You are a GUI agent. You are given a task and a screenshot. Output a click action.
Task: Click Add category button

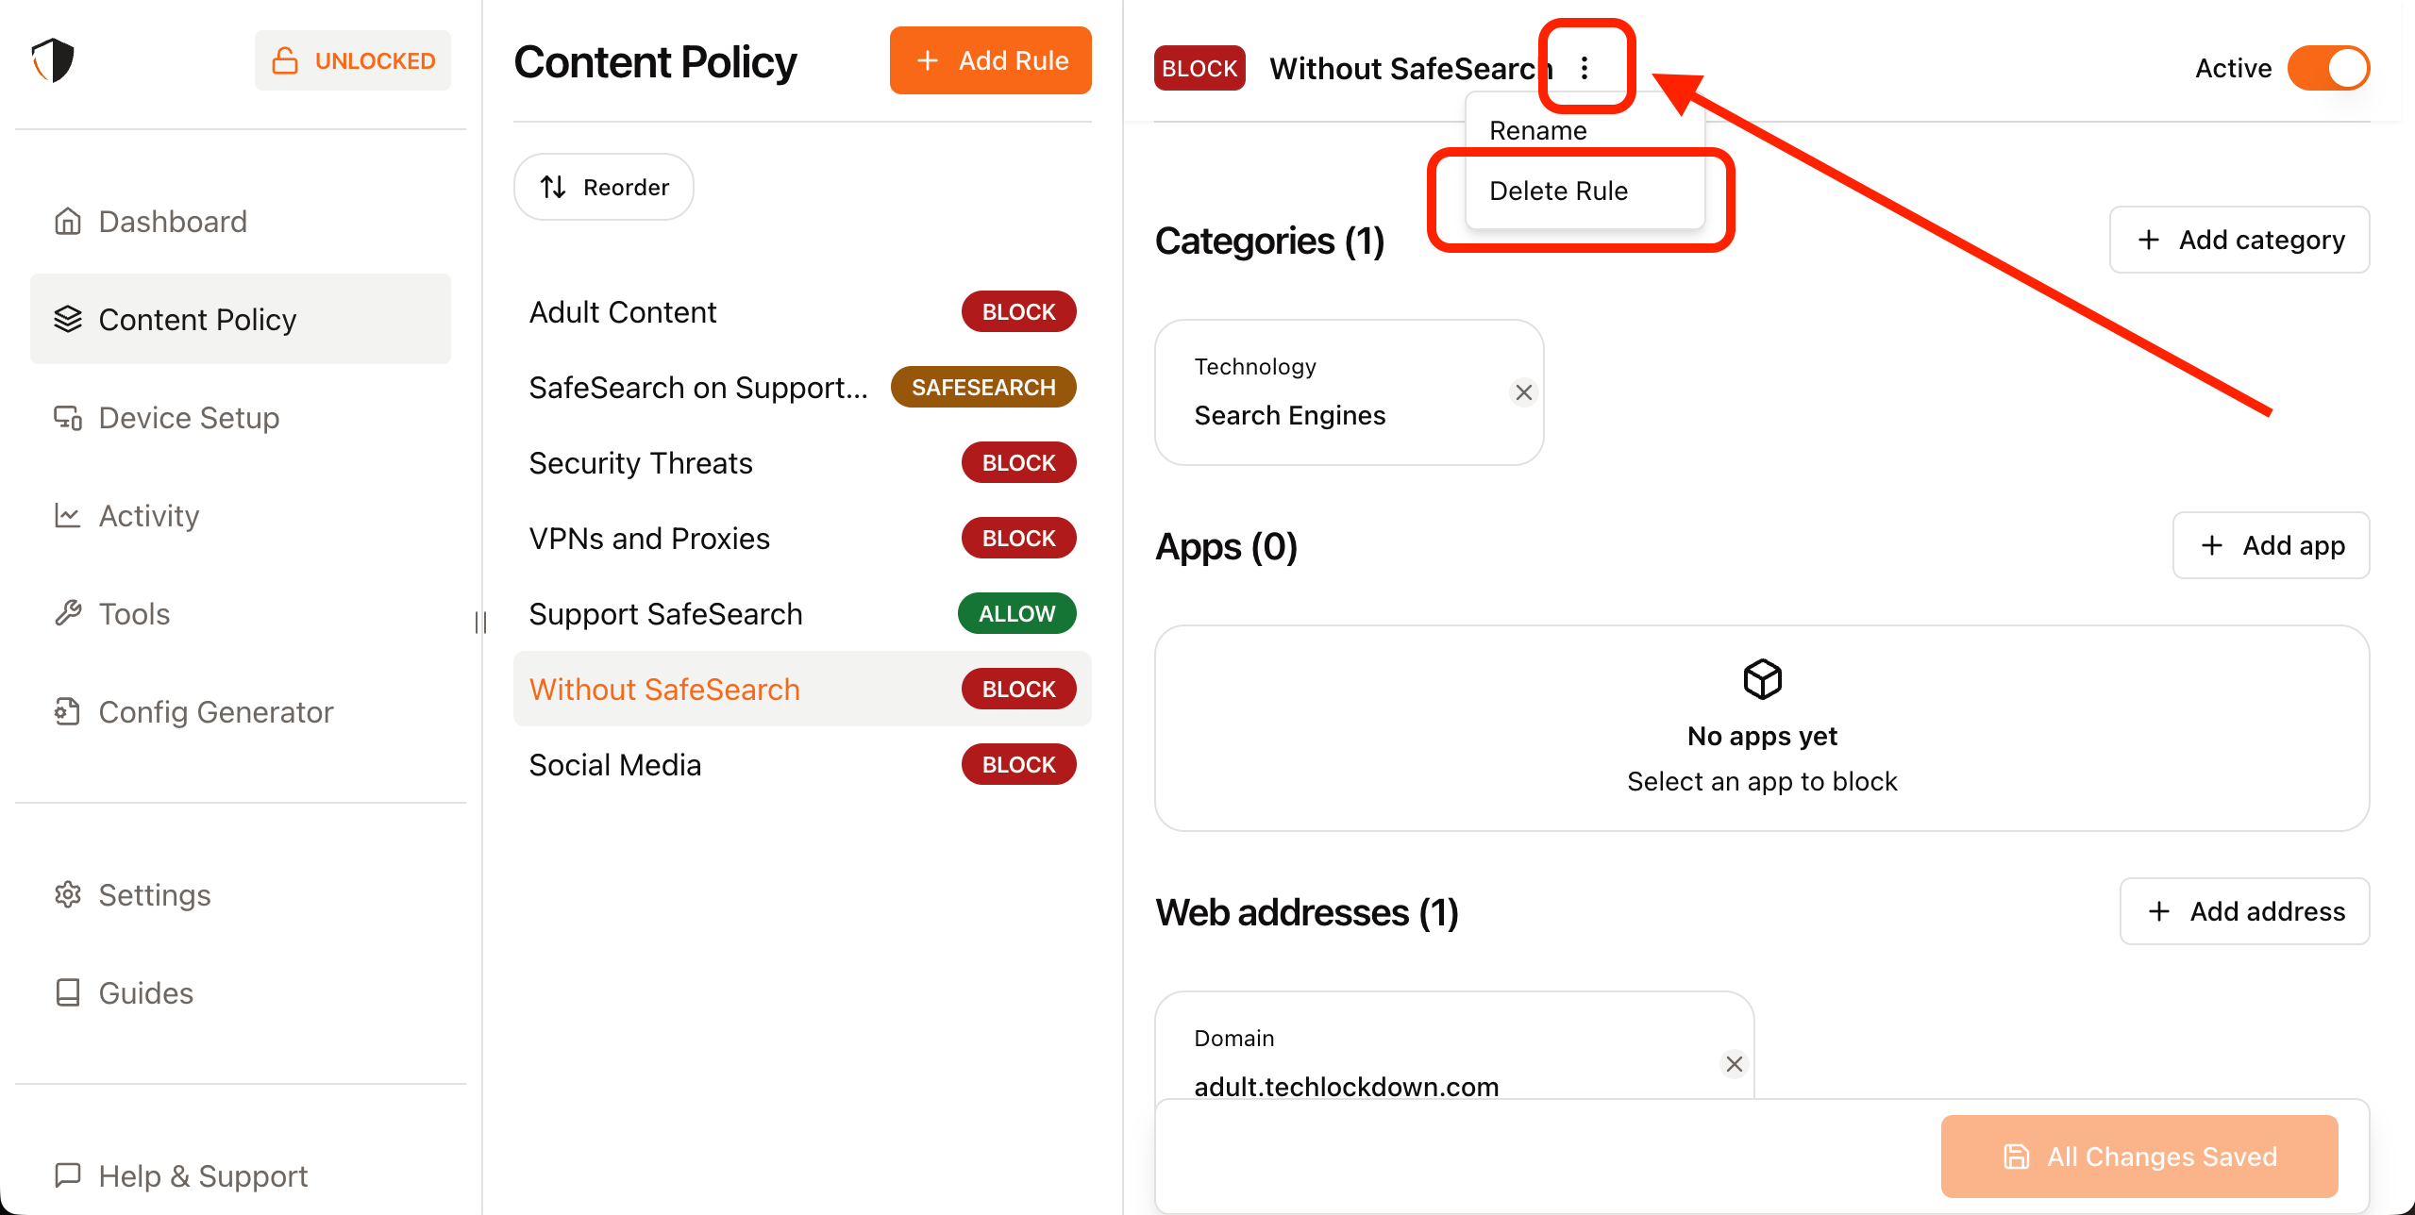click(x=2239, y=240)
